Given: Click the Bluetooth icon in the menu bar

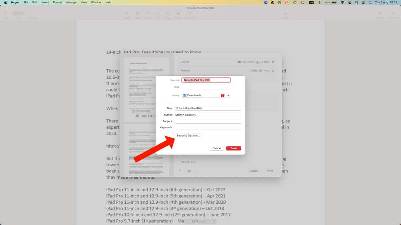Looking at the screenshot, I should [x=319, y=2].
